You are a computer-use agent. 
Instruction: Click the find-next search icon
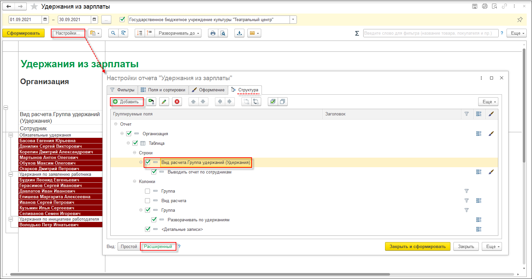point(123,33)
